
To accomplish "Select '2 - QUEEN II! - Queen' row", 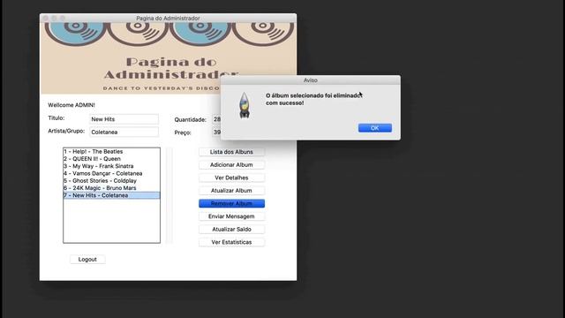I will point(112,159).
